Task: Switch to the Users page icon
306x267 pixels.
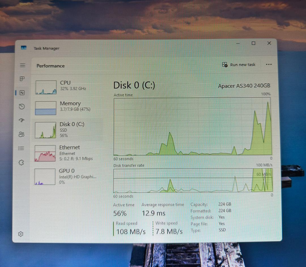Action: pyautogui.click(x=22, y=134)
